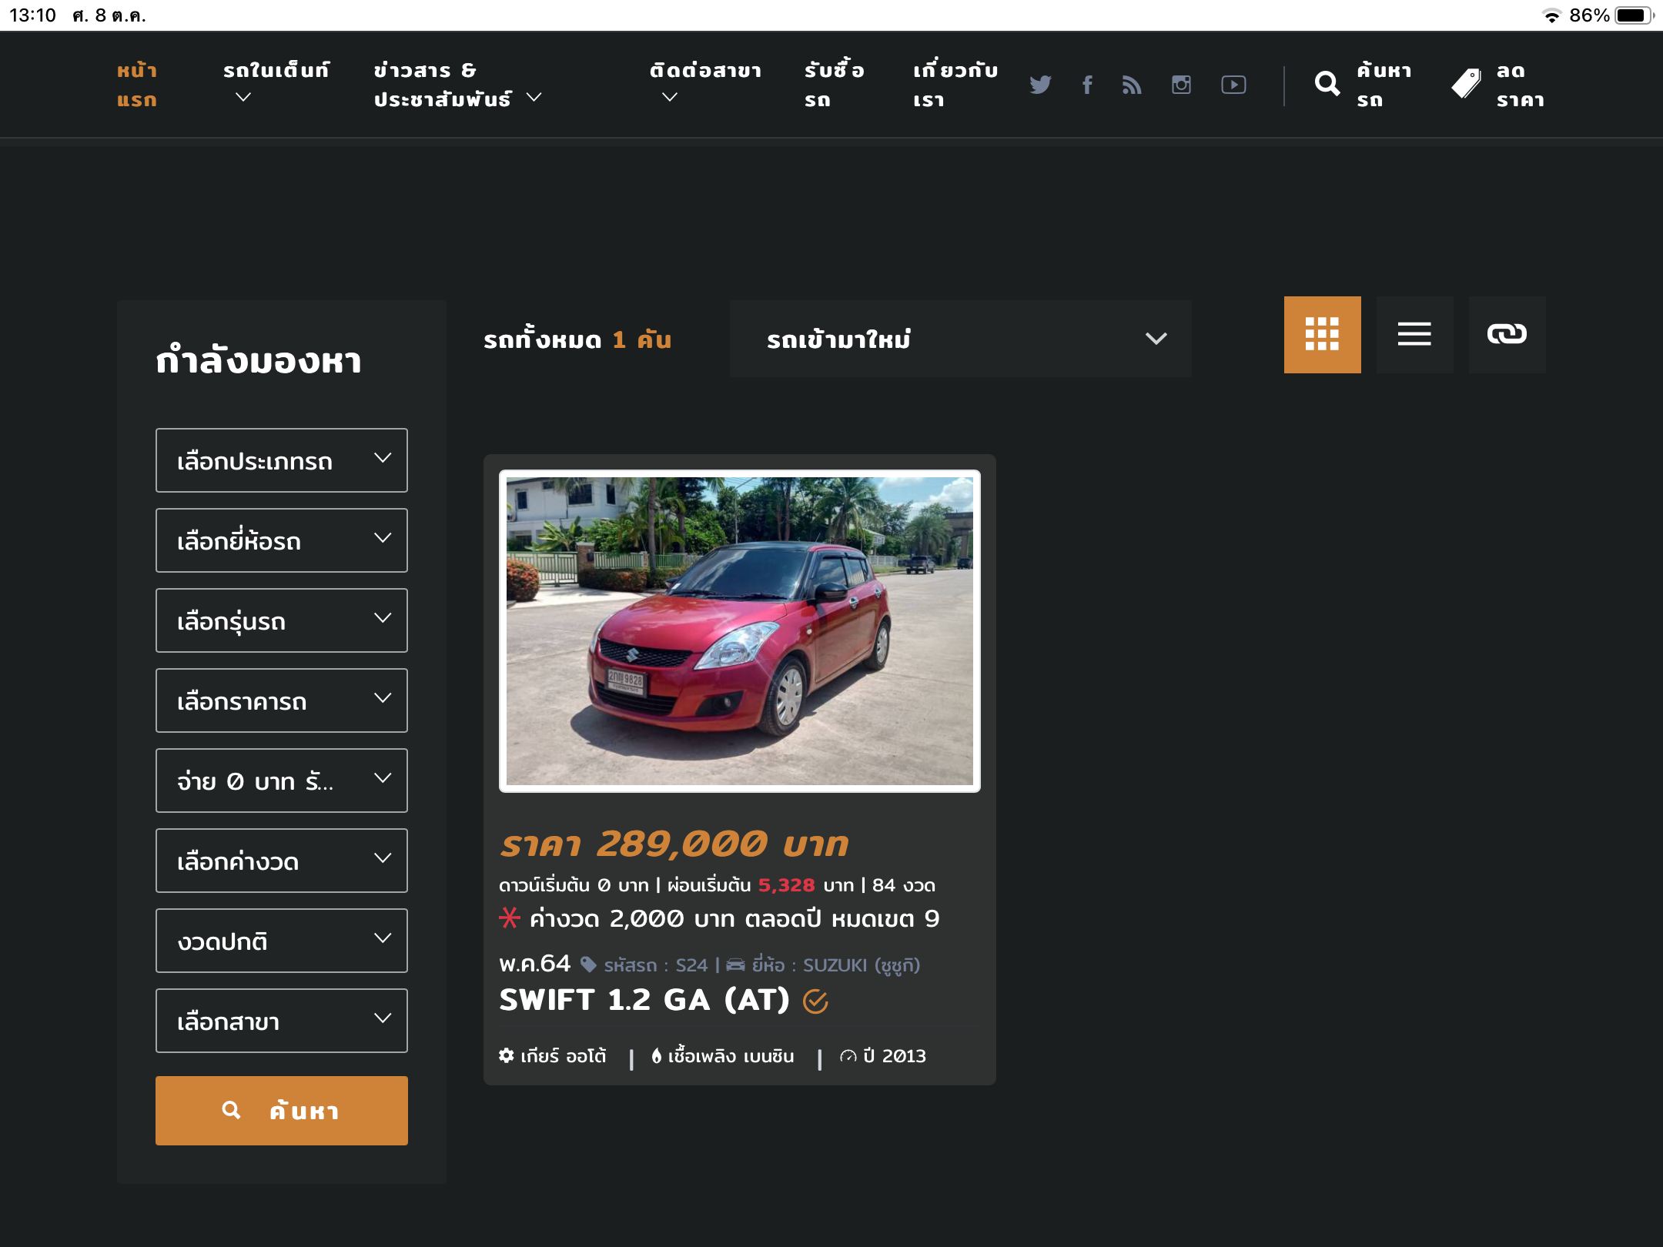The image size is (1663, 1247).
Task: Click the price tag discount icon
Action: pos(1466,84)
